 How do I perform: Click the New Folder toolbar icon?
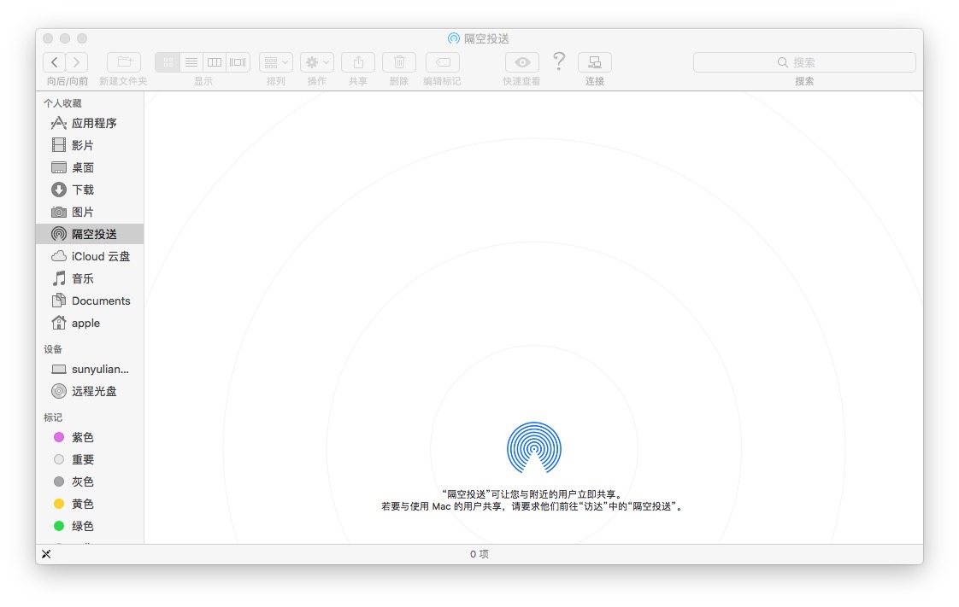click(x=124, y=62)
